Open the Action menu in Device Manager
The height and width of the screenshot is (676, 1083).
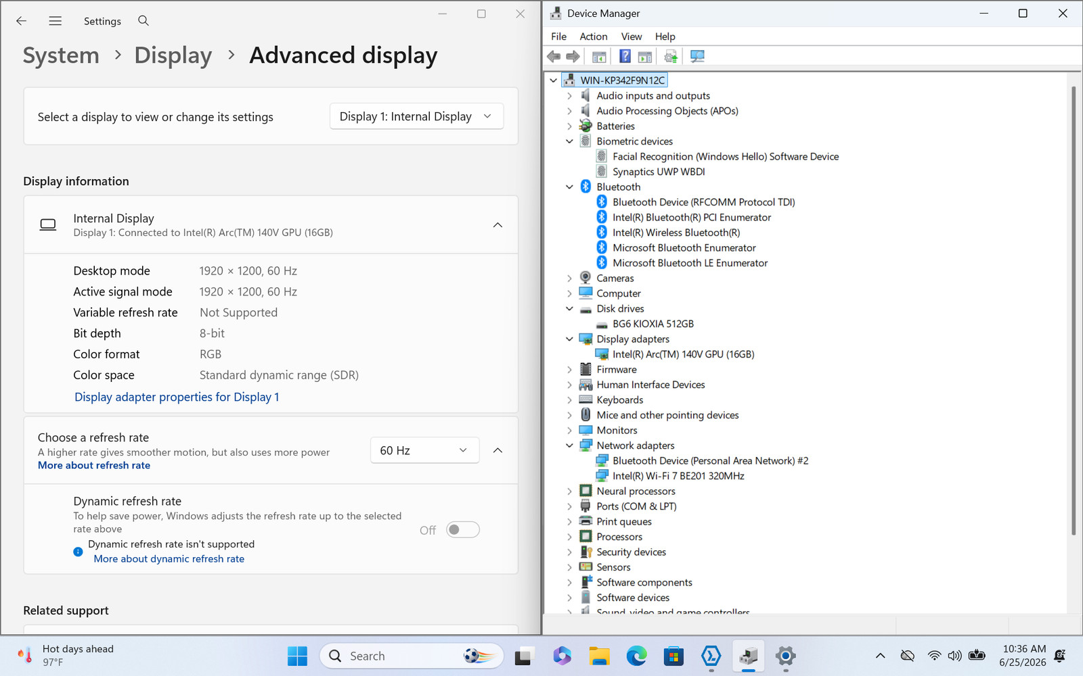(594, 37)
